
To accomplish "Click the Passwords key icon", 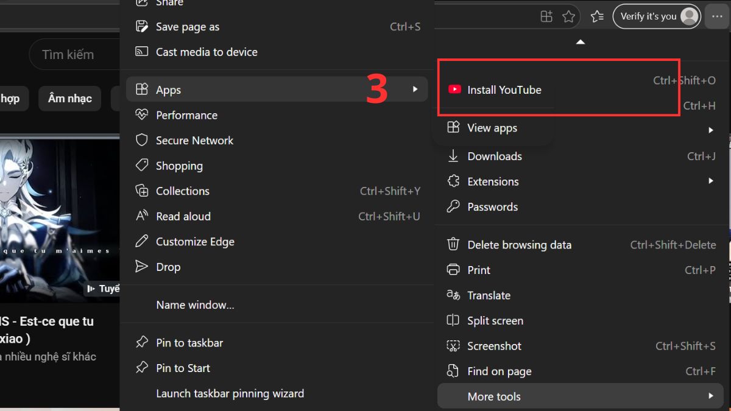I will [453, 206].
